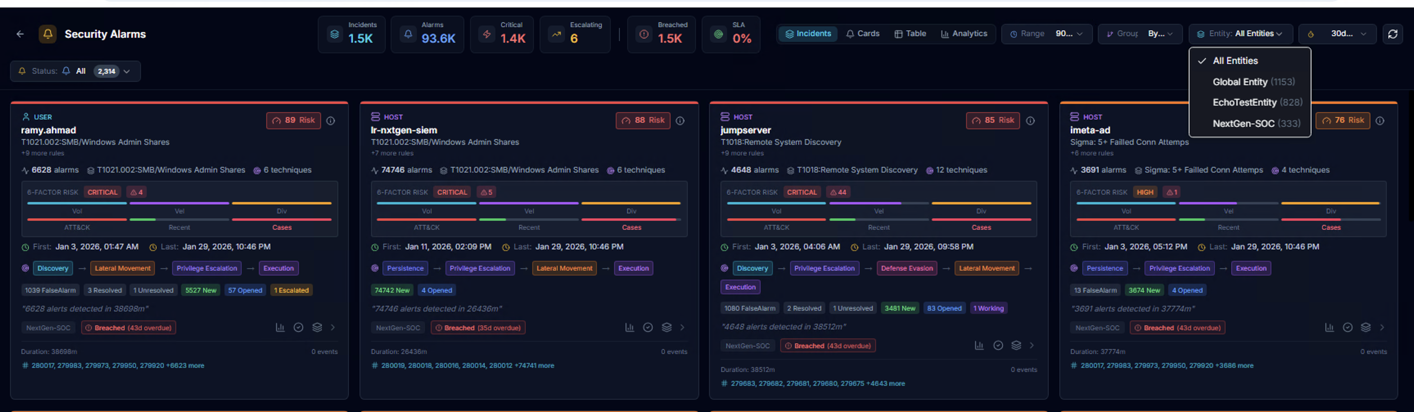Open the bar chart analytics icon on ramy.ahmad card
1414x412 pixels.
(x=280, y=327)
